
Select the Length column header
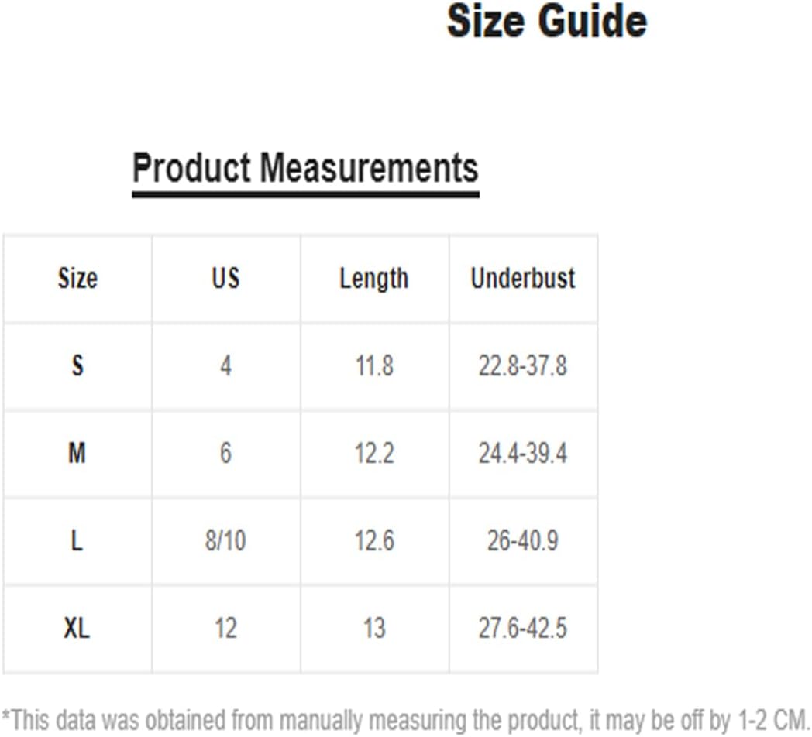(374, 279)
